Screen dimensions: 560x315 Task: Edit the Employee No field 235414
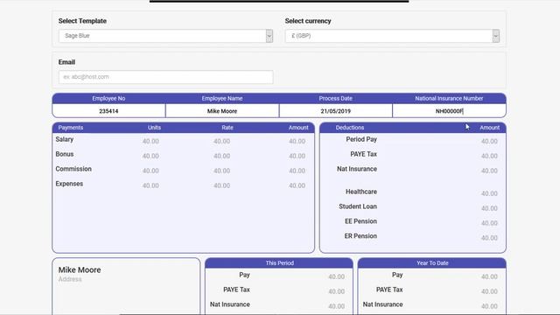click(108, 111)
